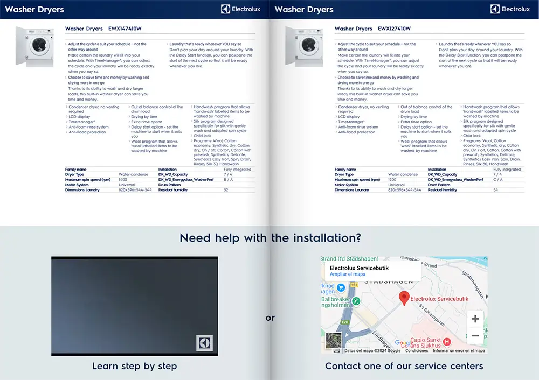Click Electrolux logo in right page header
Screen dimensions: 539x380
pos(510,9)
